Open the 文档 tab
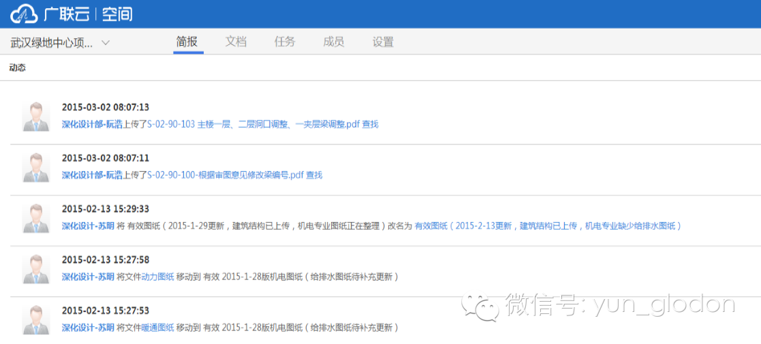Image resolution: width=761 pixels, height=344 pixels. pyautogui.click(x=236, y=42)
